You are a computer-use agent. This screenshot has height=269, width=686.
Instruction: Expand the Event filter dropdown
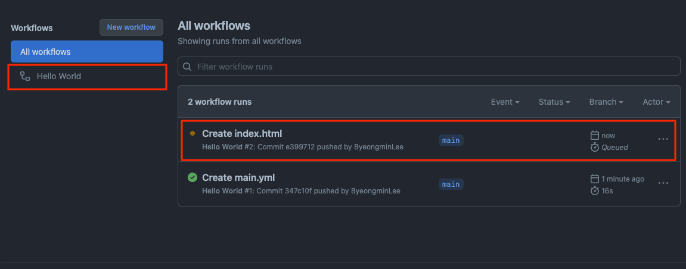pos(505,102)
